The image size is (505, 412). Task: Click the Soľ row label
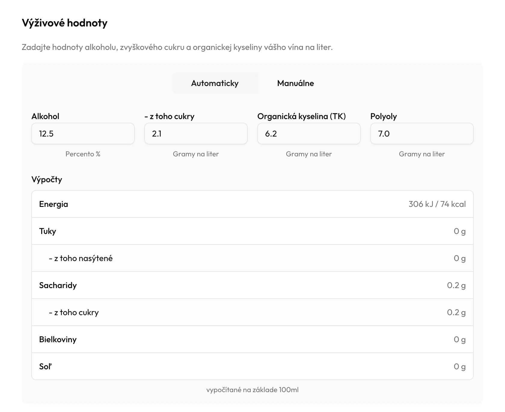pyautogui.click(x=45, y=367)
